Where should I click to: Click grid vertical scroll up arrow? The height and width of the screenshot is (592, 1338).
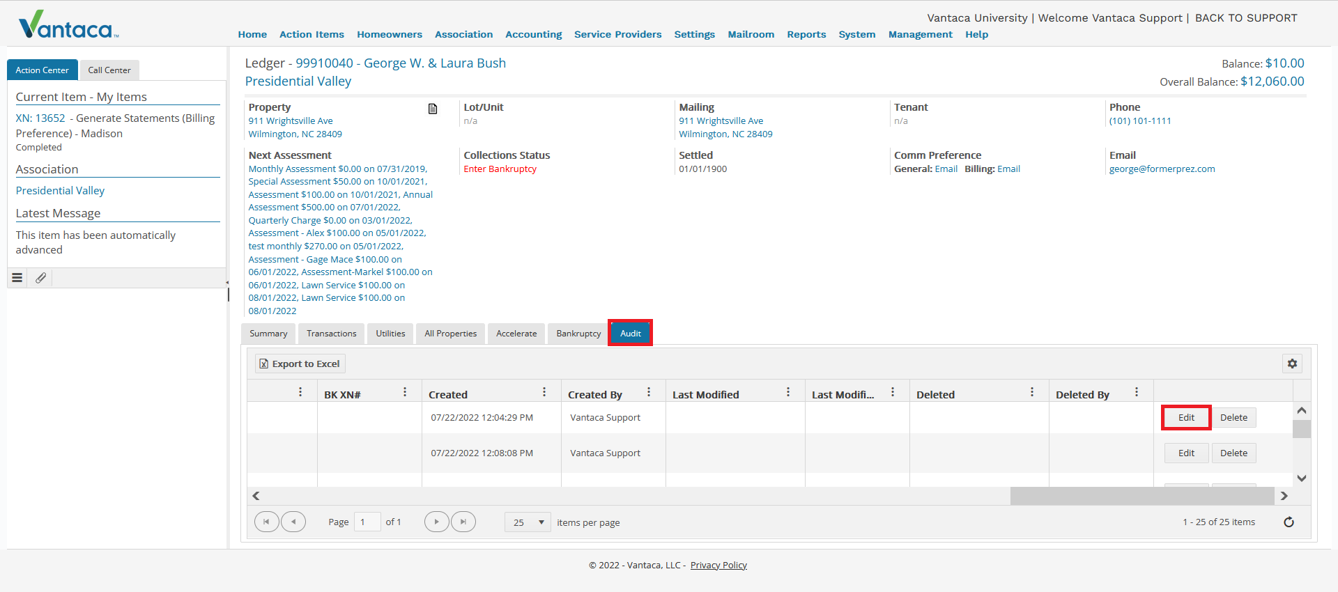tap(1301, 411)
